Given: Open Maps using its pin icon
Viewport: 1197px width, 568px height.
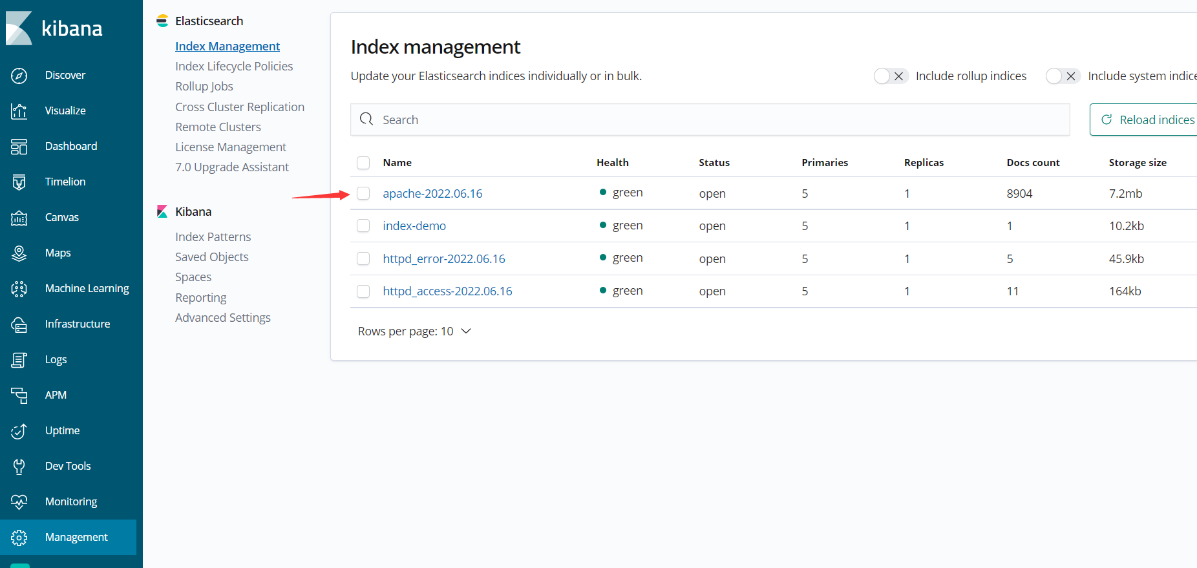Looking at the screenshot, I should (19, 253).
